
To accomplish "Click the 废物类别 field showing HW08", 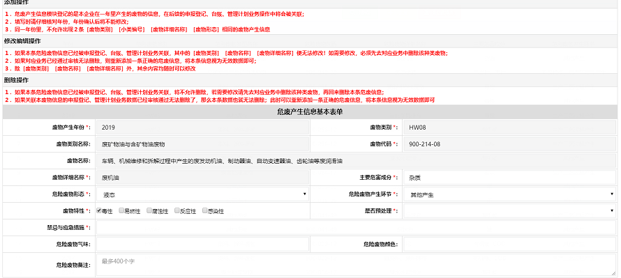I will coord(510,128).
